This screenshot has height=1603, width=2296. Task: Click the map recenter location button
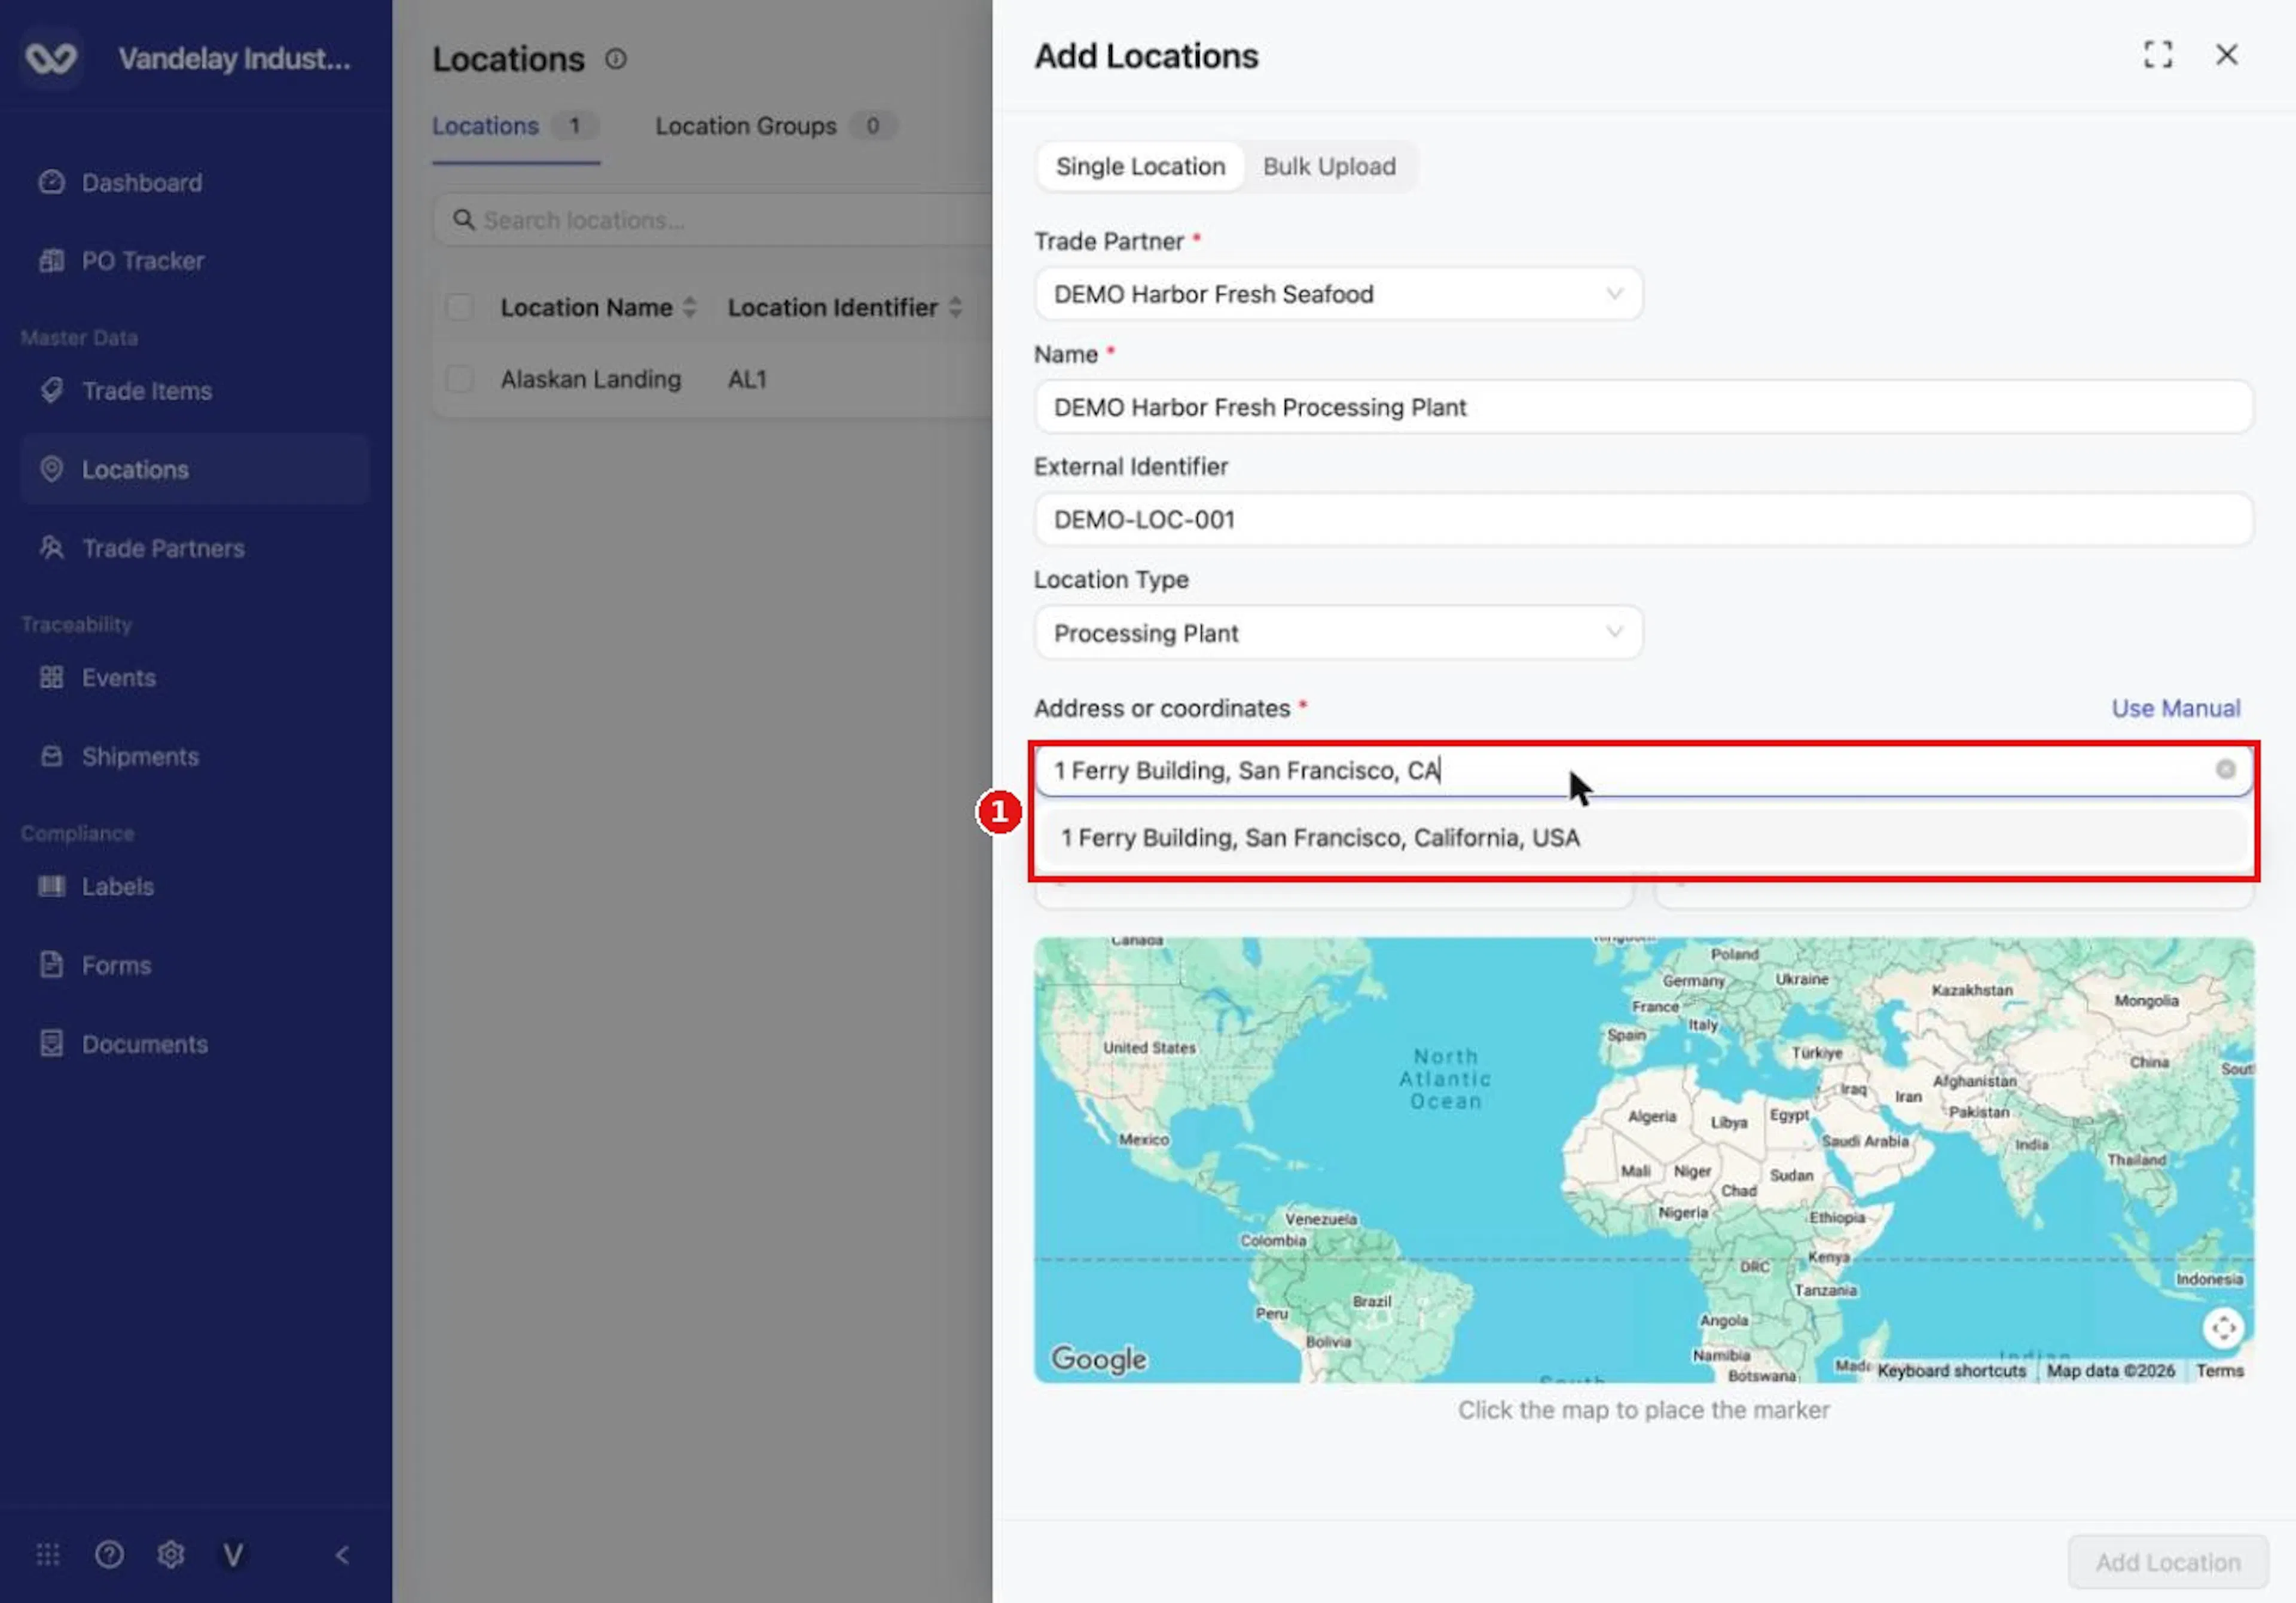pyautogui.click(x=2223, y=1328)
